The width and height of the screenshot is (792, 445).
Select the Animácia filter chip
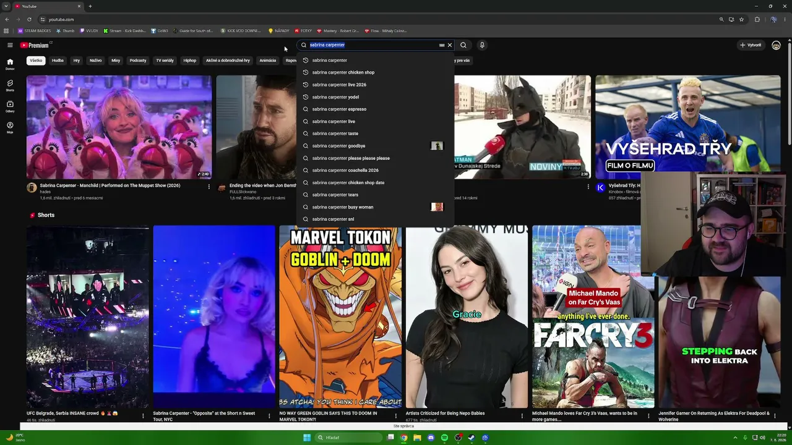[x=268, y=61]
